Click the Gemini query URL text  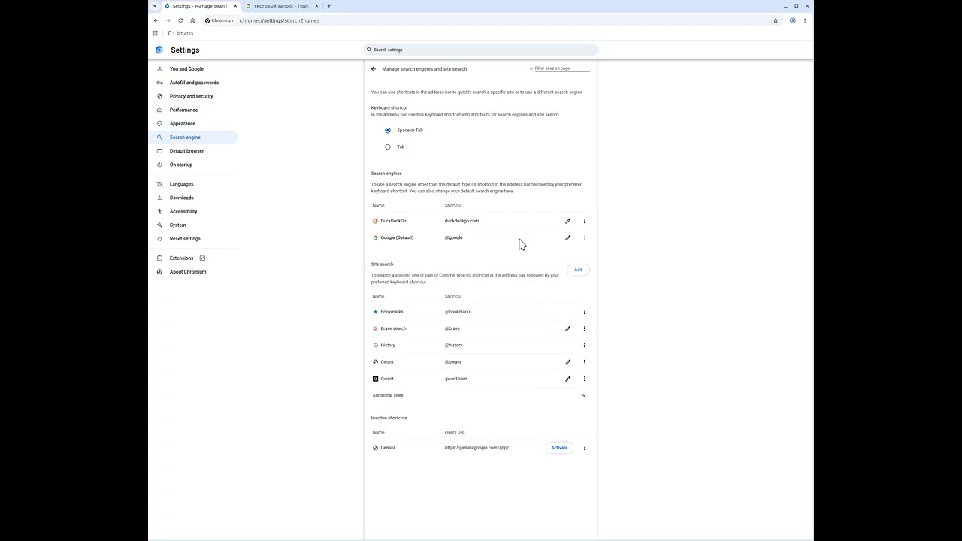tap(478, 448)
